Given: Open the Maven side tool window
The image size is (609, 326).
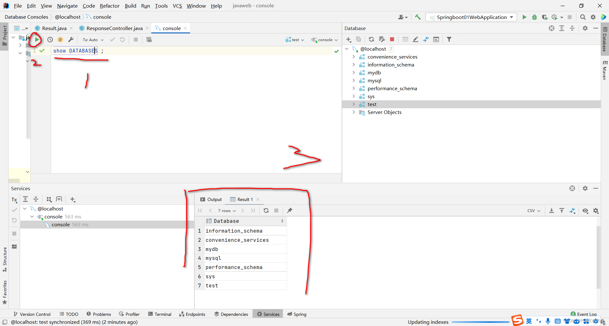Looking at the screenshot, I should [605, 70].
